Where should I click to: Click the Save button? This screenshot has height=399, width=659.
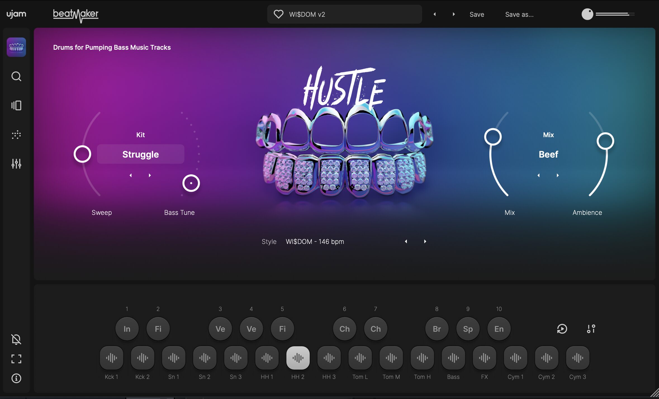tap(477, 15)
